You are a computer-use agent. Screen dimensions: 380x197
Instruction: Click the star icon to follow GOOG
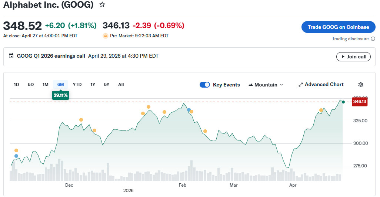point(102,5)
